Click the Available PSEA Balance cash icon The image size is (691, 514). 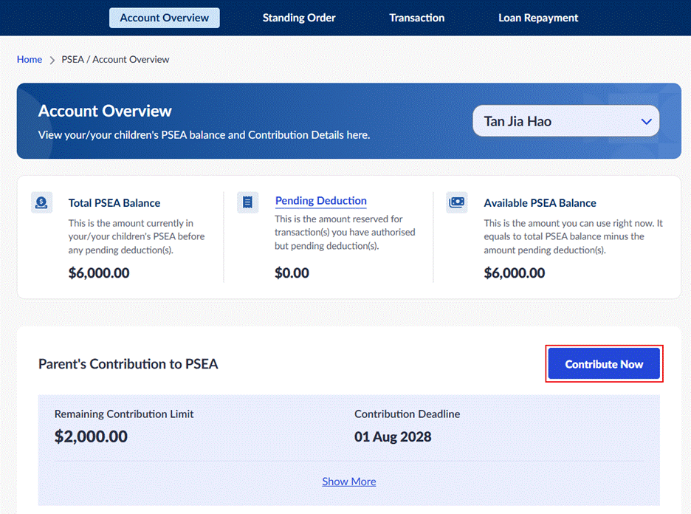456,202
